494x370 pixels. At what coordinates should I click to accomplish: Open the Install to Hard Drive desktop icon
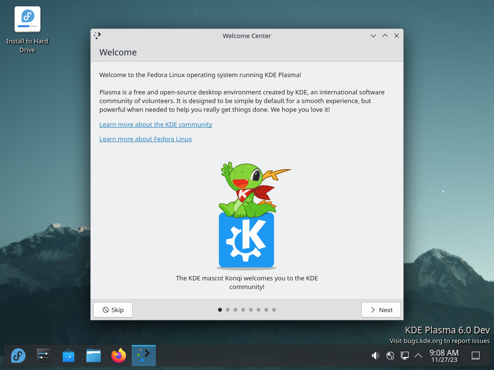coord(27,30)
